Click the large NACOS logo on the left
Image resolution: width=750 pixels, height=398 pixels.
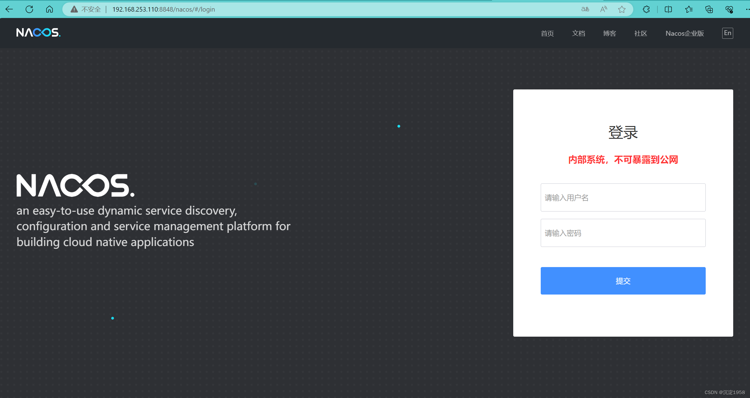(x=75, y=185)
